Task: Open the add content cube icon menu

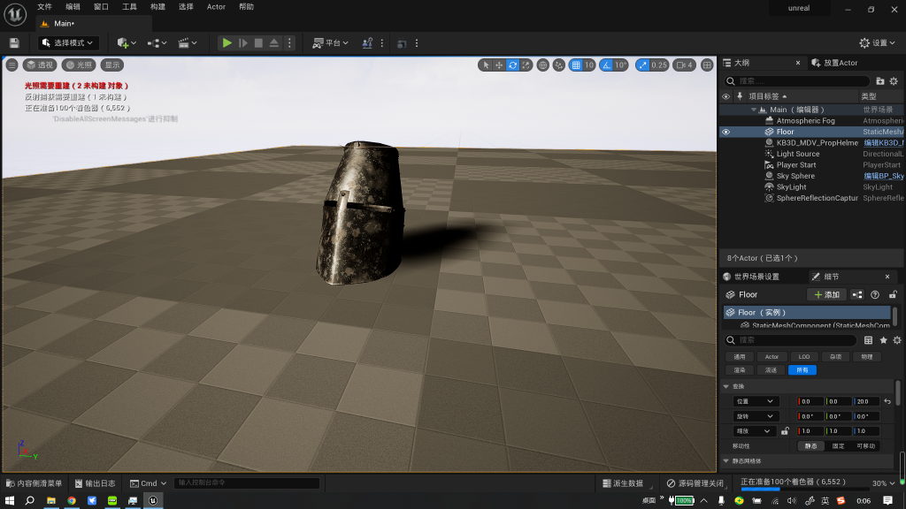Action: click(127, 43)
